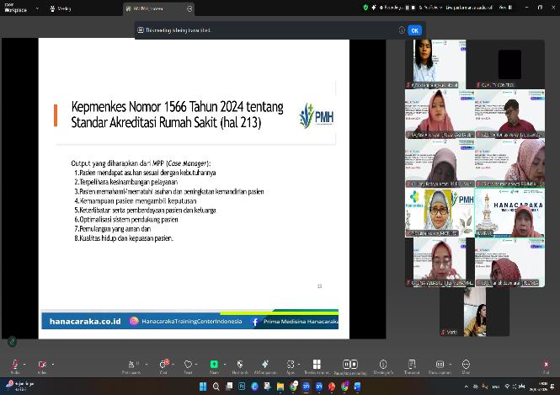Select the Hanacaraka participant video tile
560x395 pixels.
tap(509, 214)
